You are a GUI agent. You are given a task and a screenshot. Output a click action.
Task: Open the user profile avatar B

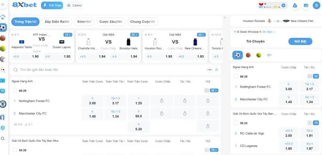pyautogui.click(x=316, y=6)
